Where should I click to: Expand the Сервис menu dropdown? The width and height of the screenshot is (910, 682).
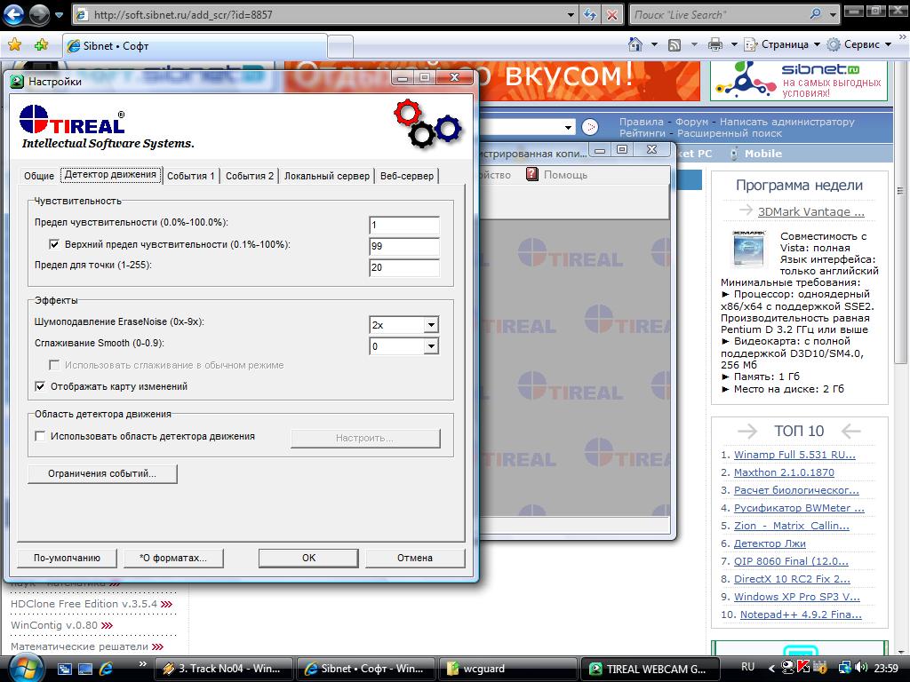860,44
